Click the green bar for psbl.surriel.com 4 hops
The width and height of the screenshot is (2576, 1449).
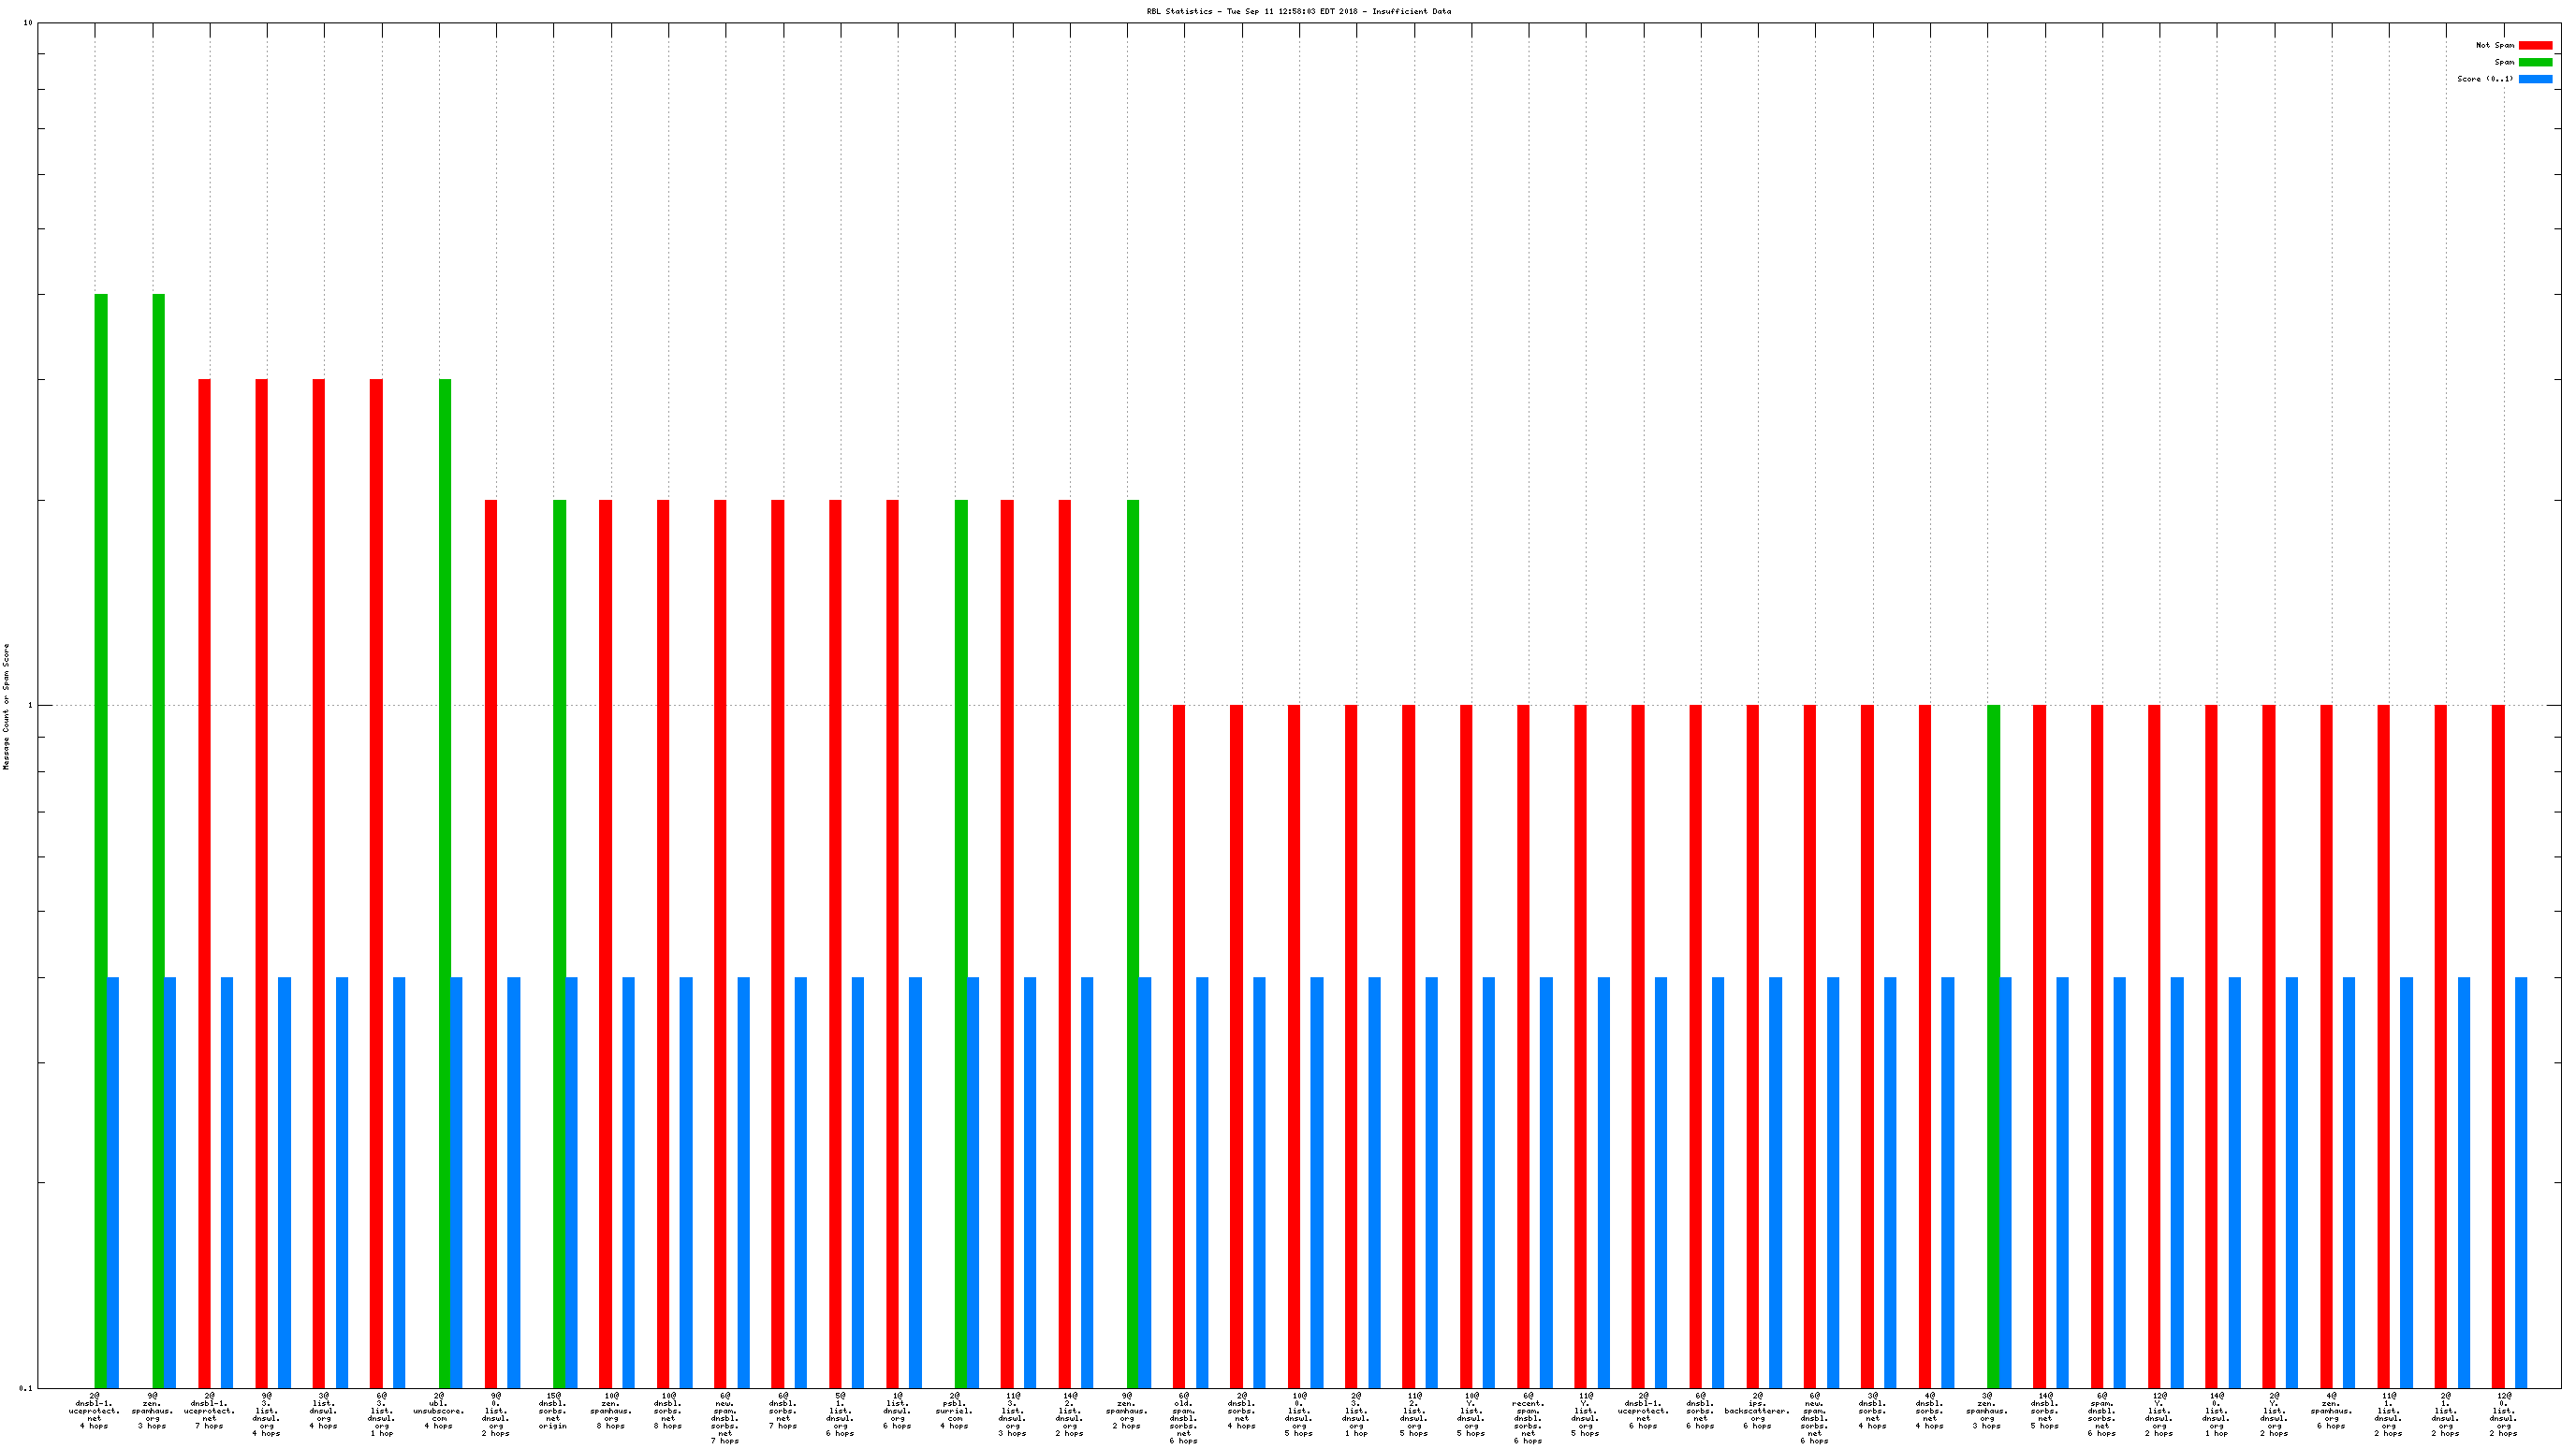pos(961,942)
